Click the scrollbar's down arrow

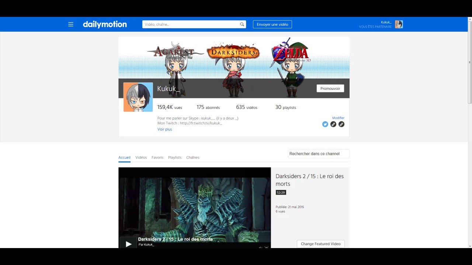click(x=470, y=245)
